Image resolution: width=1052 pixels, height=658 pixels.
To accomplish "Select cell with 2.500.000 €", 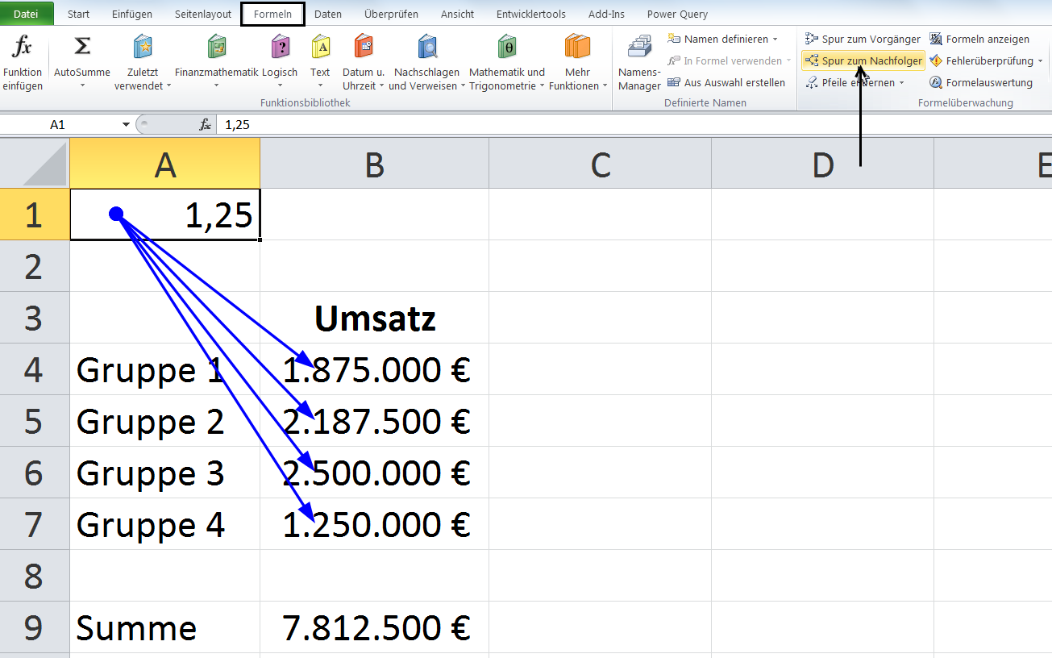I will (374, 473).
